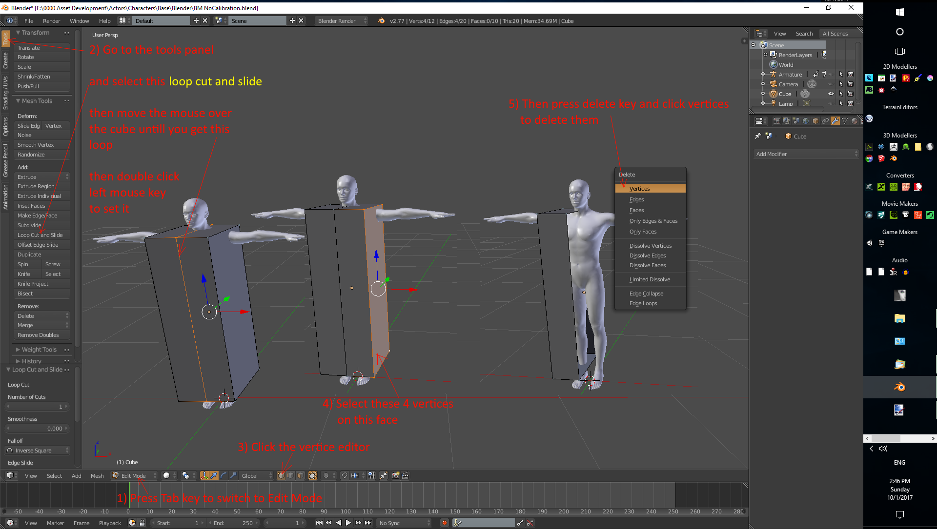Click the timeline record keyframe red dot

coord(444,523)
